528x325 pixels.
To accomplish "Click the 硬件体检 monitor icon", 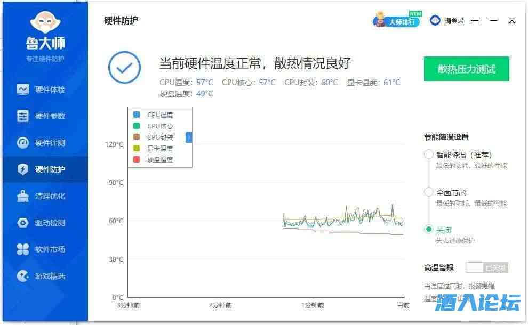I will [x=23, y=90].
